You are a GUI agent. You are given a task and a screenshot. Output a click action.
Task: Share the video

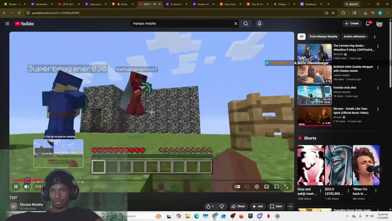[x=238, y=206]
